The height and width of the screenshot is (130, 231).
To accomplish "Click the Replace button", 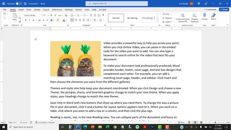I will point(167,18).
